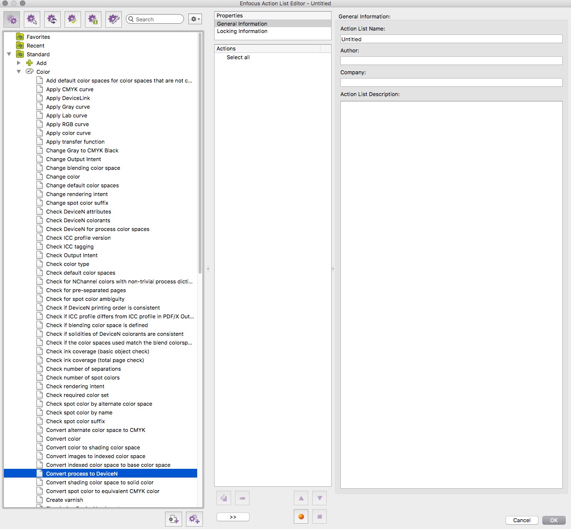
Task: Click the gear with circular arrows filter
Action: (x=52, y=19)
